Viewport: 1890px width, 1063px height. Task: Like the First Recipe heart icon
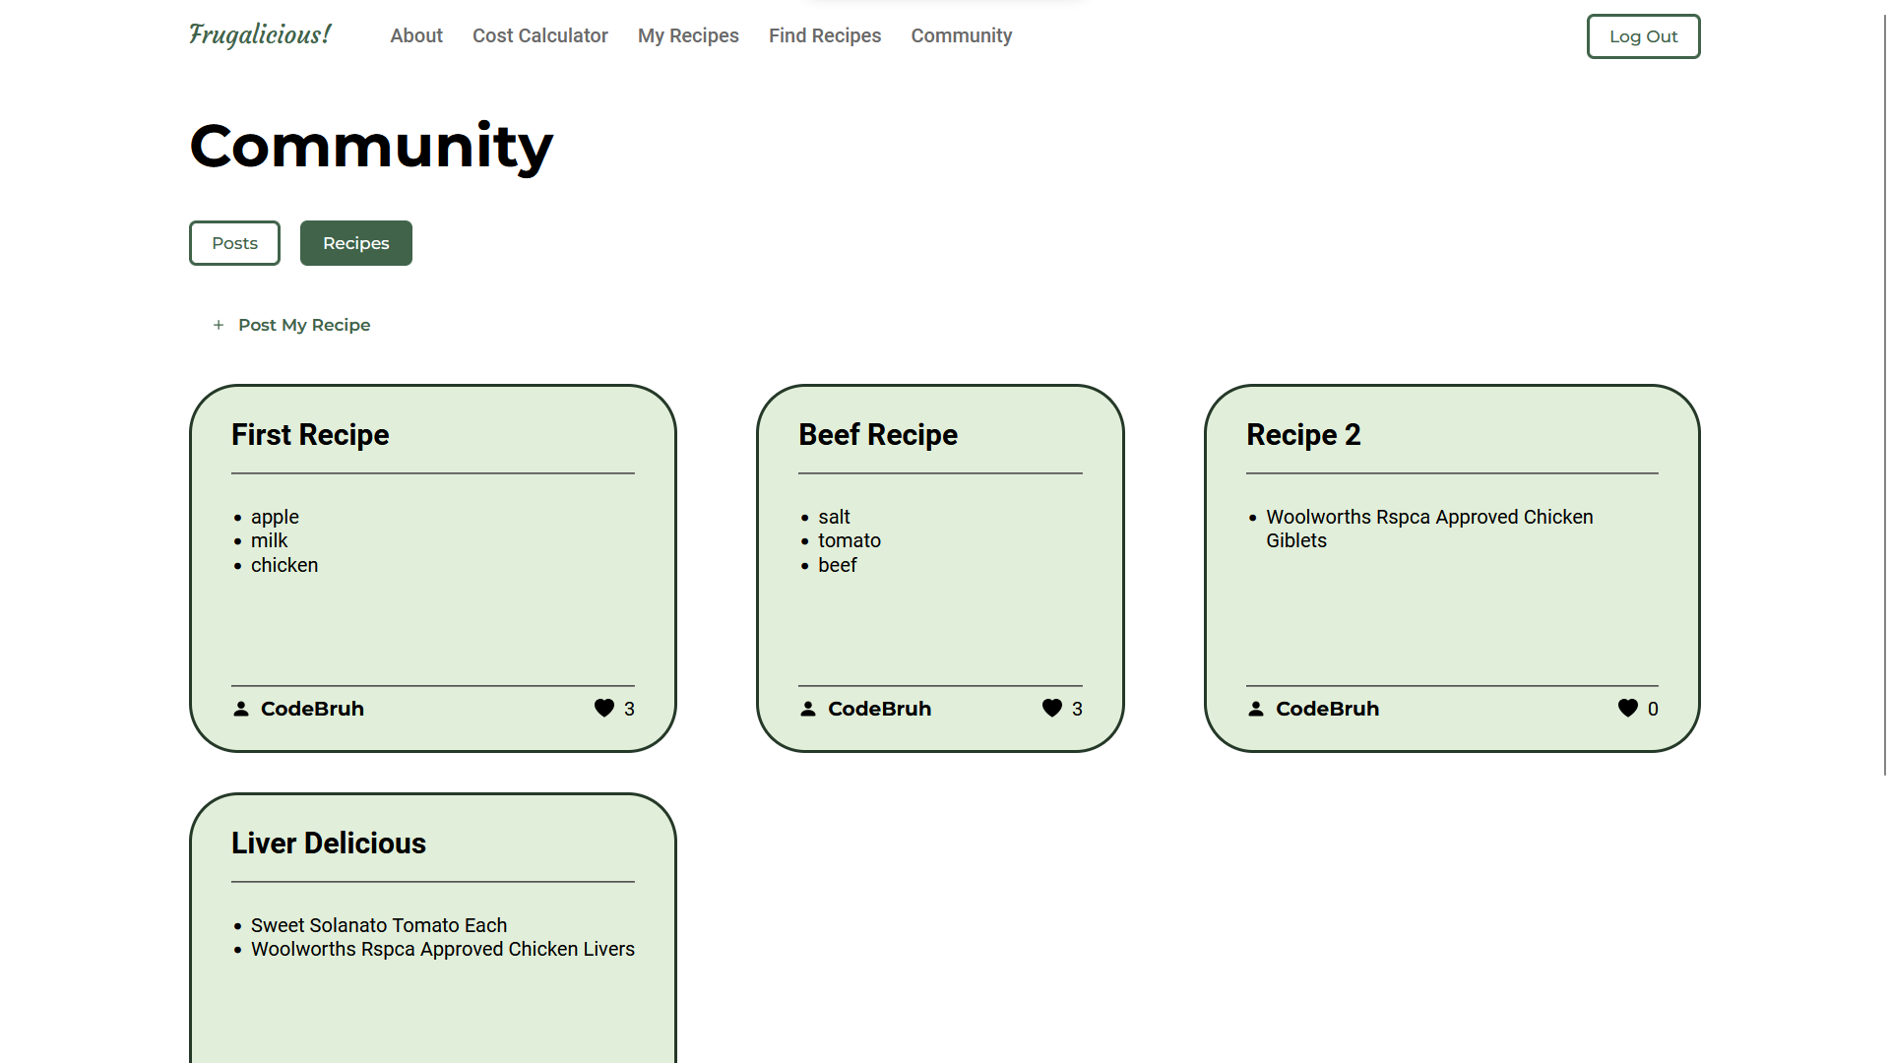click(x=604, y=709)
